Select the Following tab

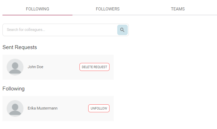[37, 9]
